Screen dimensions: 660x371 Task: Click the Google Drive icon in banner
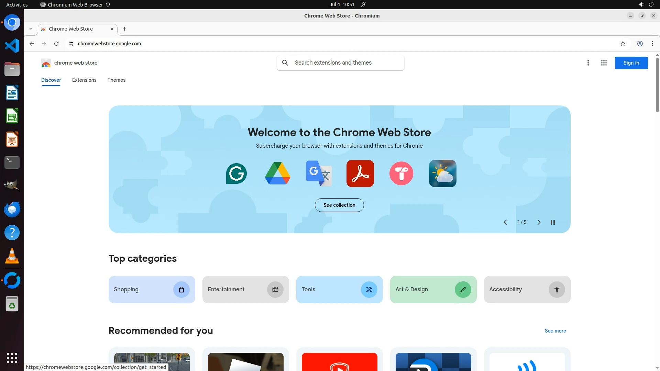pyautogui.click(x=278, y=173)
